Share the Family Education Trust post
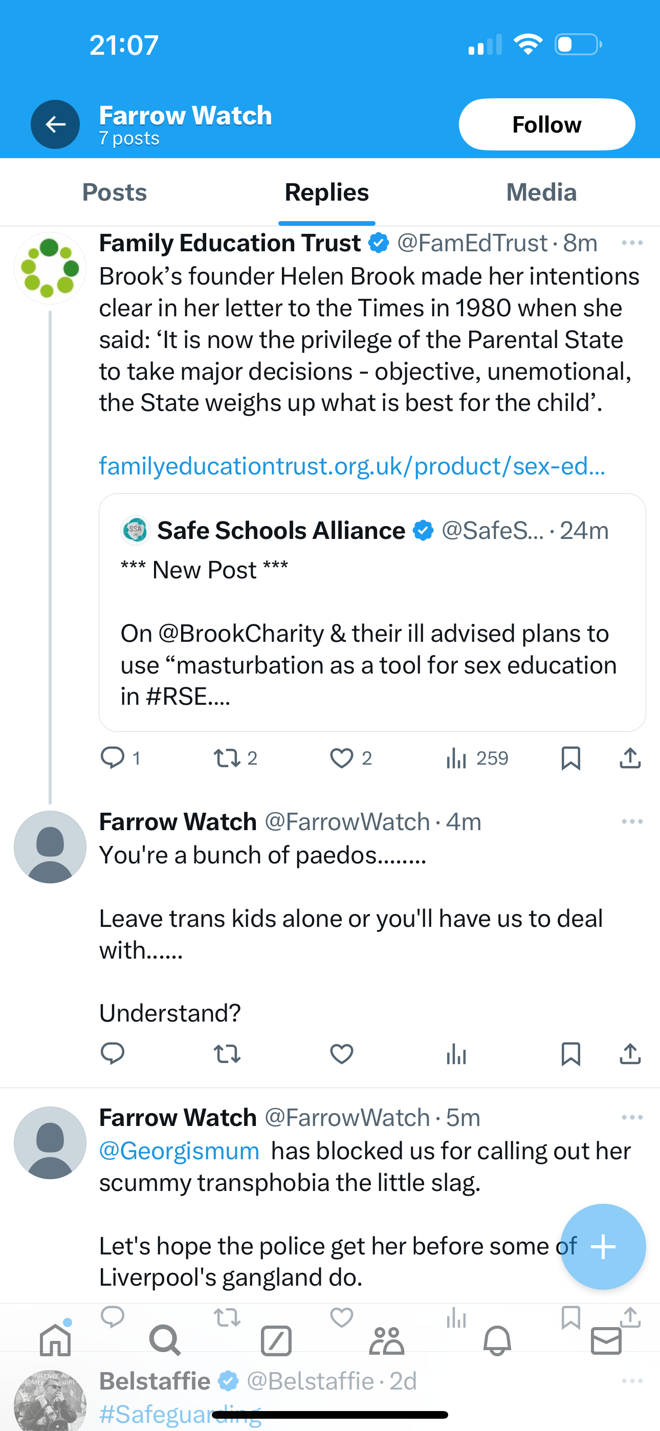 630,757
